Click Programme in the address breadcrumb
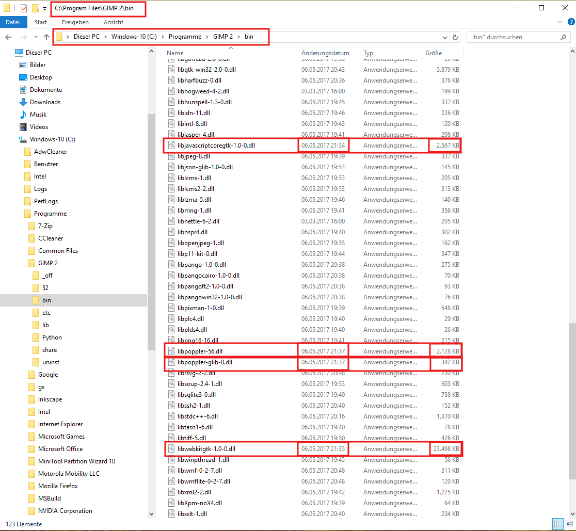Viewport: 576px width, 531px height. [x=185, y=37]
